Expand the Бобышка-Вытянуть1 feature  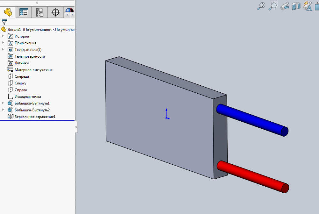(3, 103)
